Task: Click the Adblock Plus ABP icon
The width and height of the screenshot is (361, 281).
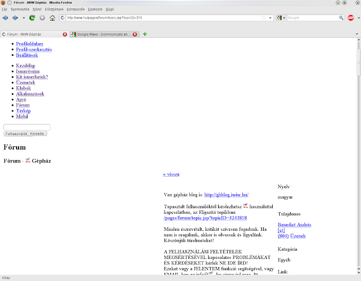Action: click(x=350, y=18)
